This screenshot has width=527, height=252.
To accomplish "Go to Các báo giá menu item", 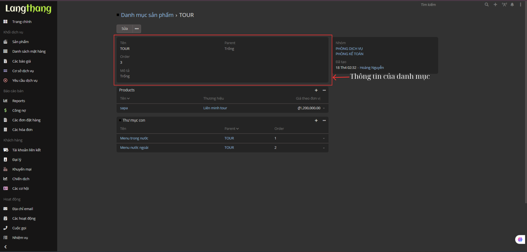I will 21,61.
